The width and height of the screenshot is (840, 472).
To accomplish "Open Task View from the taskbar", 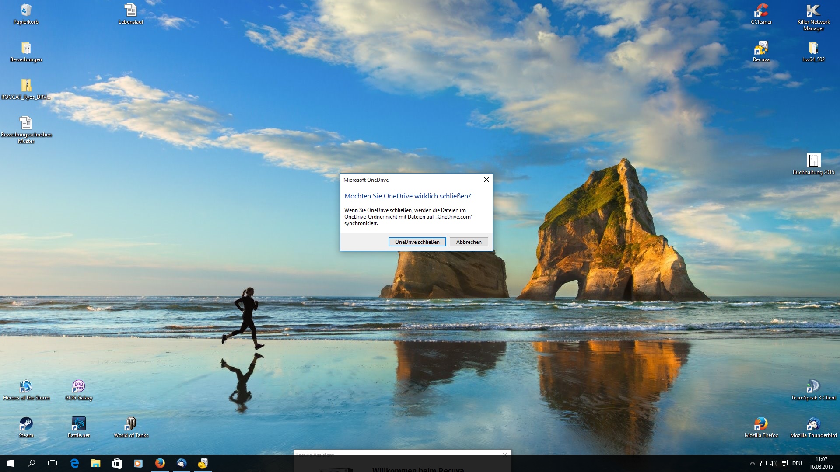I will pos(52,463).
